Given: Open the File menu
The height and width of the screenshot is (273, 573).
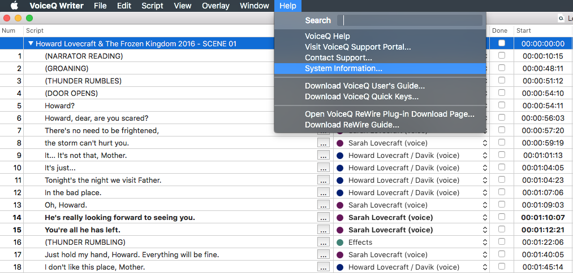Looking at the screenshot, I should point(100,6).
